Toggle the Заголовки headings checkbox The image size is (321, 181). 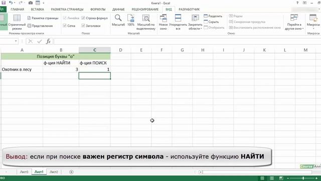[x=83, y=26]
